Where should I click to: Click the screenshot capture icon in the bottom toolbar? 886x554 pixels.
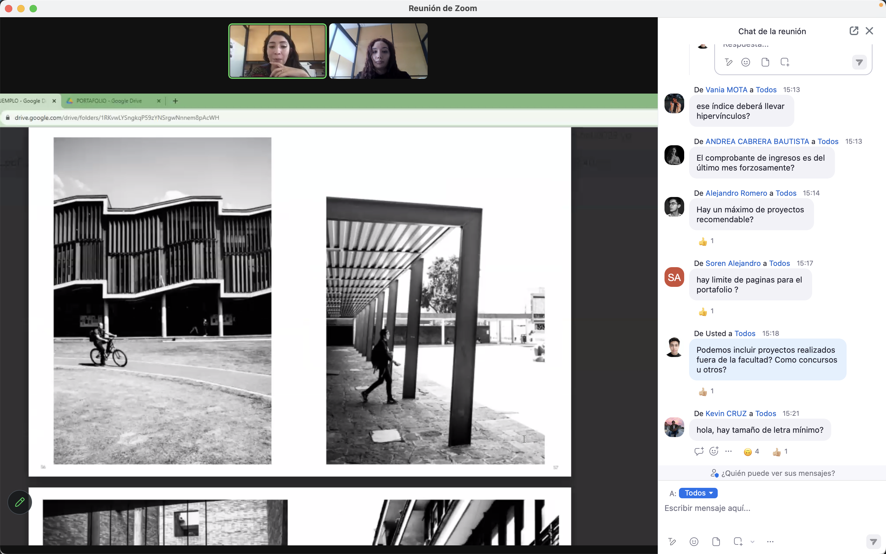(738, 542)
